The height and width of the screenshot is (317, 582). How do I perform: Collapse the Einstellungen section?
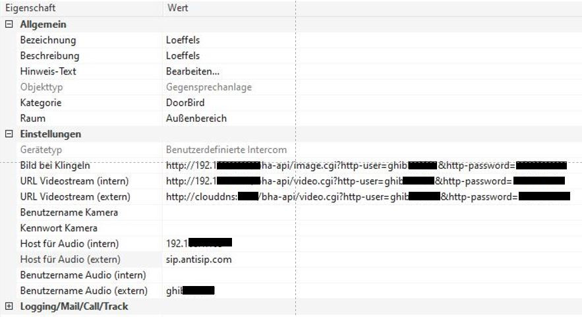pyautogui.click(x=9, y=134)
